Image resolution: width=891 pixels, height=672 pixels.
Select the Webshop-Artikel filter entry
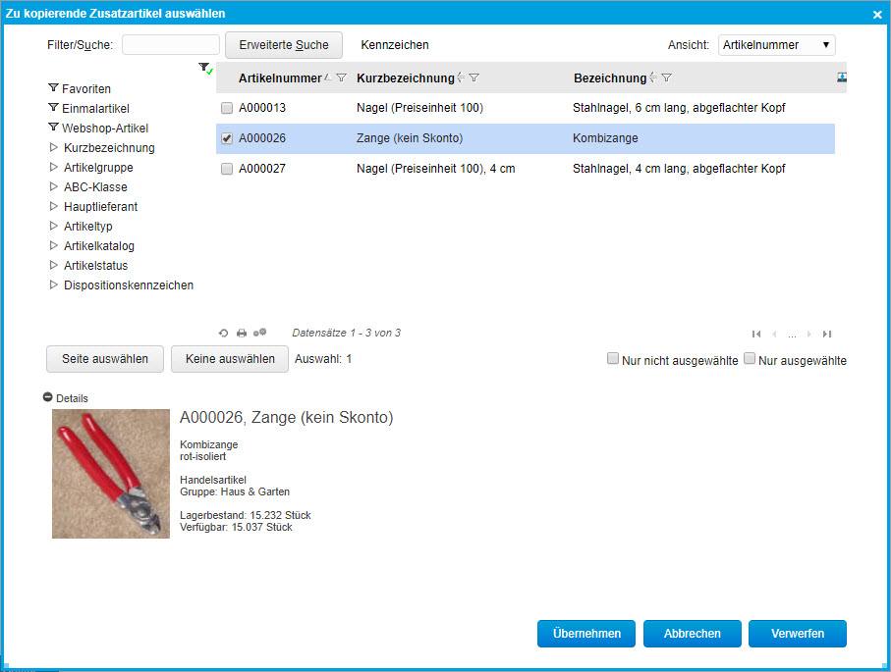point(104,129)
